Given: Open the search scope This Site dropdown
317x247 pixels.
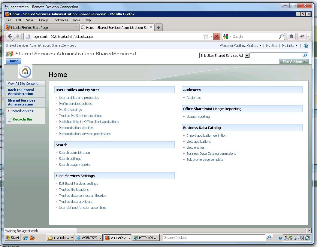Looking at the screenshot, I should (x=224, y=56).
